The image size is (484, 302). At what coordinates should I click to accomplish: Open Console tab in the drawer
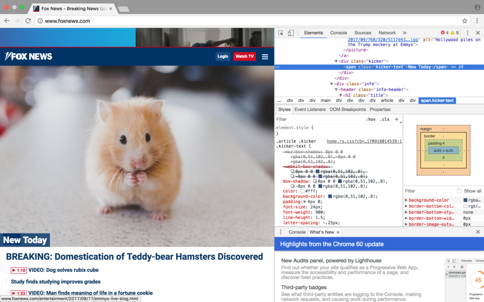(297, 232)
